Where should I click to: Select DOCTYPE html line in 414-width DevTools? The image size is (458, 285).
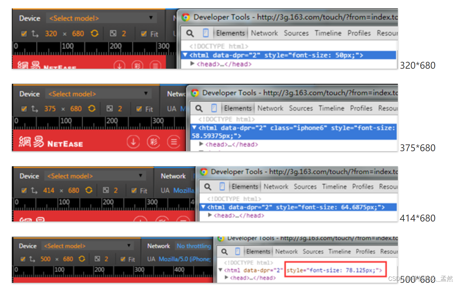click(234, 199)
